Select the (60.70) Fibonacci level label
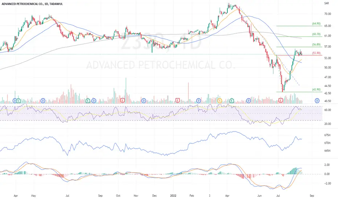Screen dimensions: 338x199 pyautogui.click(x=316, y=34)
